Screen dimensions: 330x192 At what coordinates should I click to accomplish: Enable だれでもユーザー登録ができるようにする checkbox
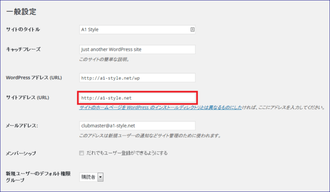pyautogui.click(x=82, y=153)
